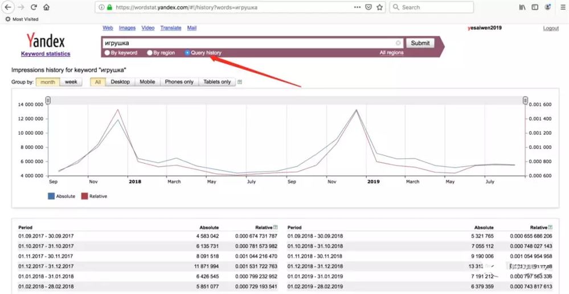Show sidebars icon in toolbar
Screen dimensions: 569x294
[534, 7]
